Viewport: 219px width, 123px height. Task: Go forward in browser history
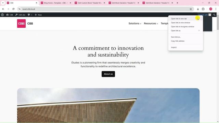(x=8, y=9)
